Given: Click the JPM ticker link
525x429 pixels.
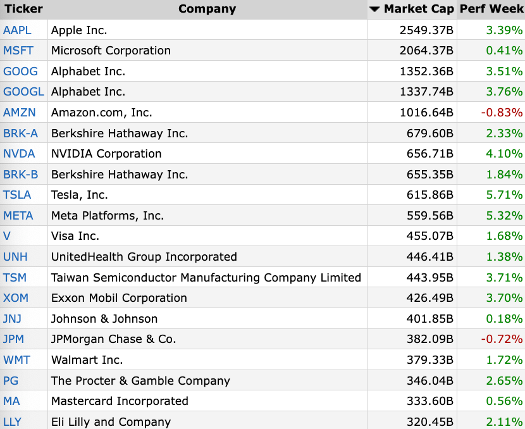Looking at the screenshot, I should (x=13, y=339).
